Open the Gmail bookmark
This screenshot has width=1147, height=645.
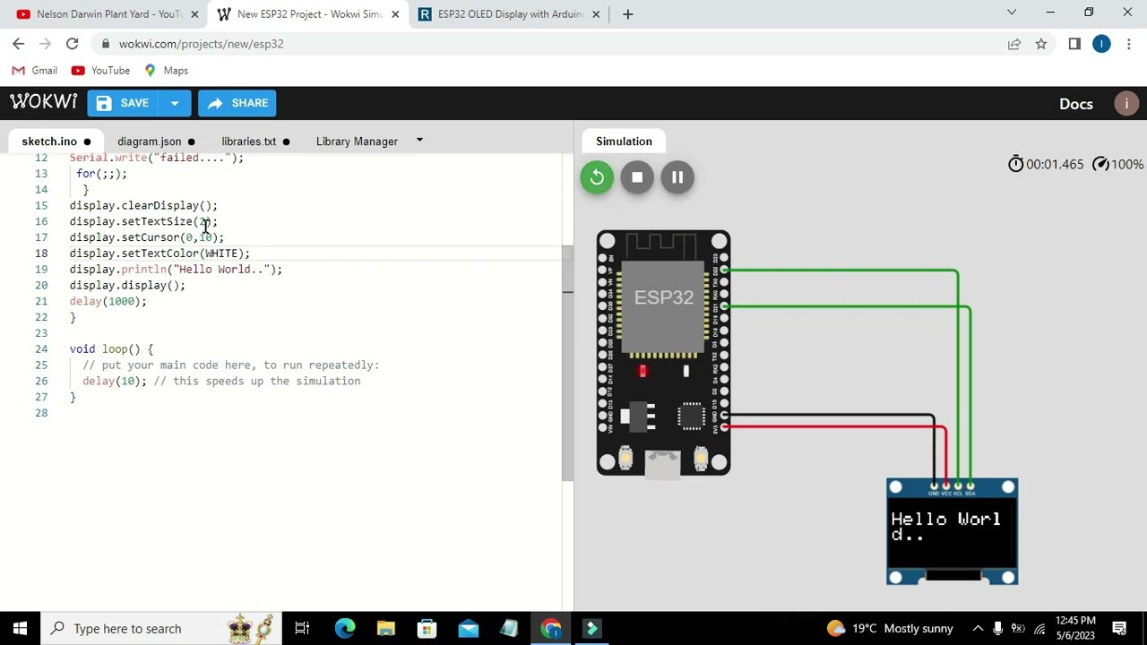pos(35,71)
